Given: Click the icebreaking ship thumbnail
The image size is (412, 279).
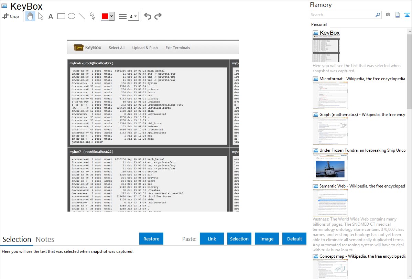Looking at the screenshot, I should pyautogui.click(x=330, y=167).
